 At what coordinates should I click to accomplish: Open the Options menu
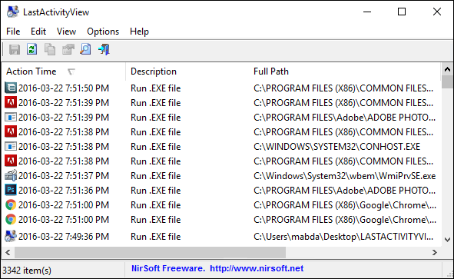(103, 32)
